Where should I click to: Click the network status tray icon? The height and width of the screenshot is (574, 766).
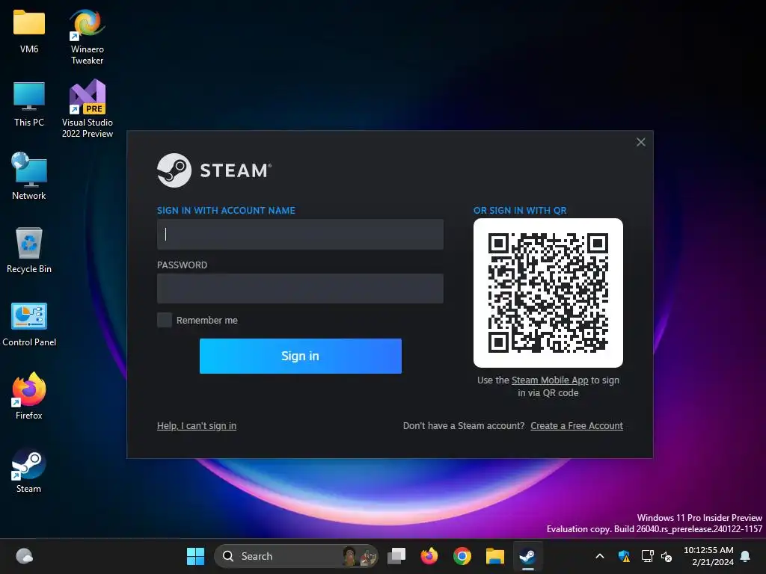pyautogui.click(x=647, y=556)
